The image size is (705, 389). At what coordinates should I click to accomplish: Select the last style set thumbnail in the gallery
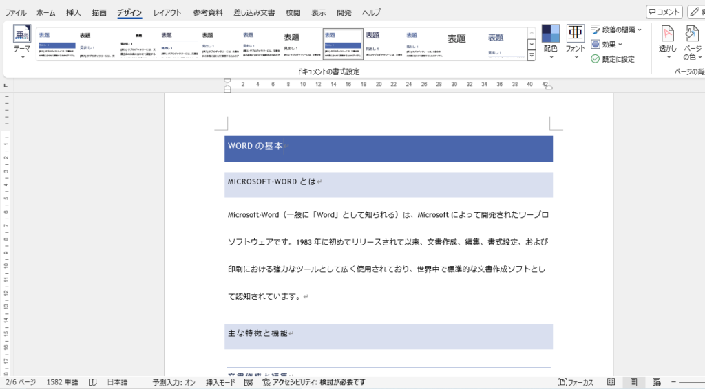tap(506, 45)
